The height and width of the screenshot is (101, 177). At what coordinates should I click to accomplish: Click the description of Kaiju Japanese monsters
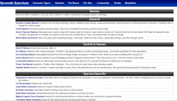point(65,93)
